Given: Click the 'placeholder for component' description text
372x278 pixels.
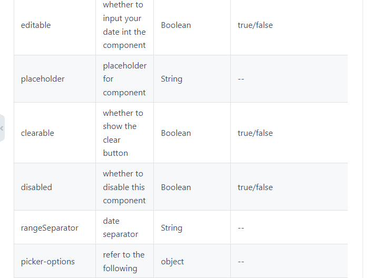Looking at the screenshot, I should point(124,79).
